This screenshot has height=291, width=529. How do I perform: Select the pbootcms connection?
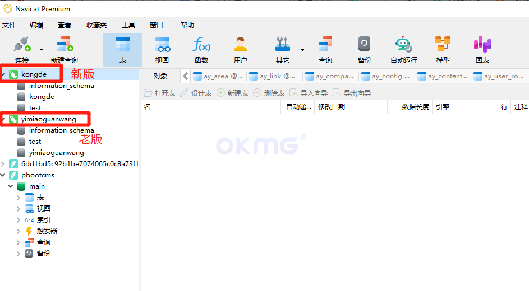click(x=38, y=175)
